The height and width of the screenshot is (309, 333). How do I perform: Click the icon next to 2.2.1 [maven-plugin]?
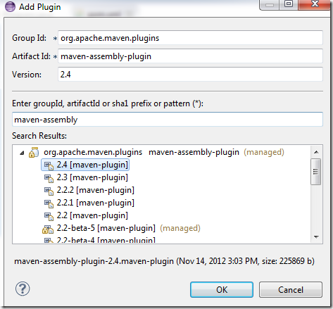(49, 203)
